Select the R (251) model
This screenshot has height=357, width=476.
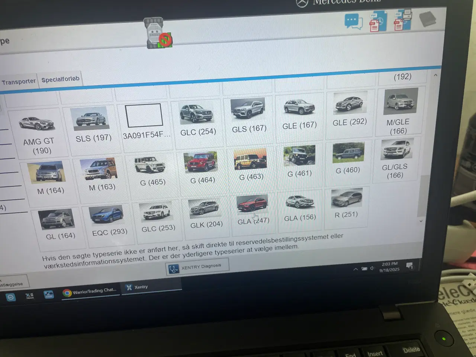(347, 207)
